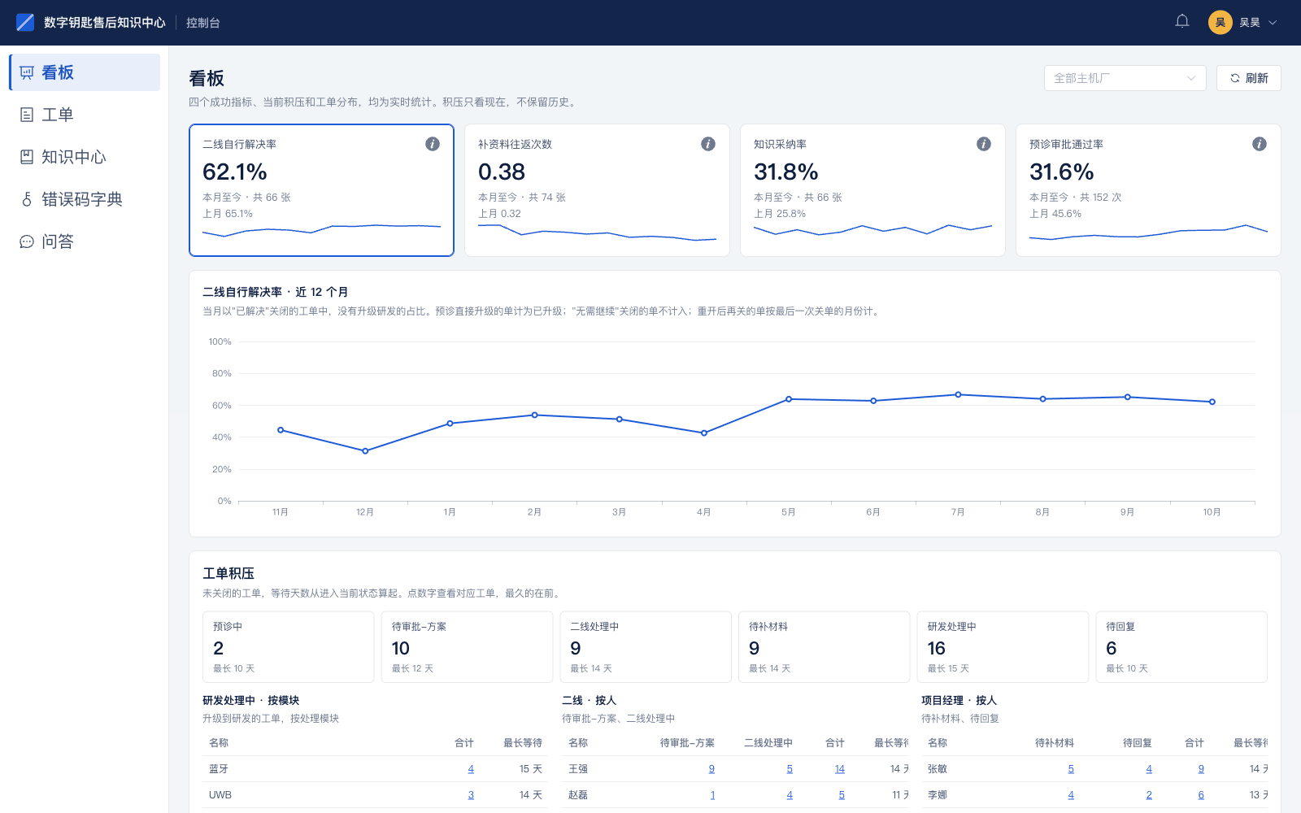
Task: Open 研发处理中 backlog card
Action: pyautogui.click(x=1003, y=647)
